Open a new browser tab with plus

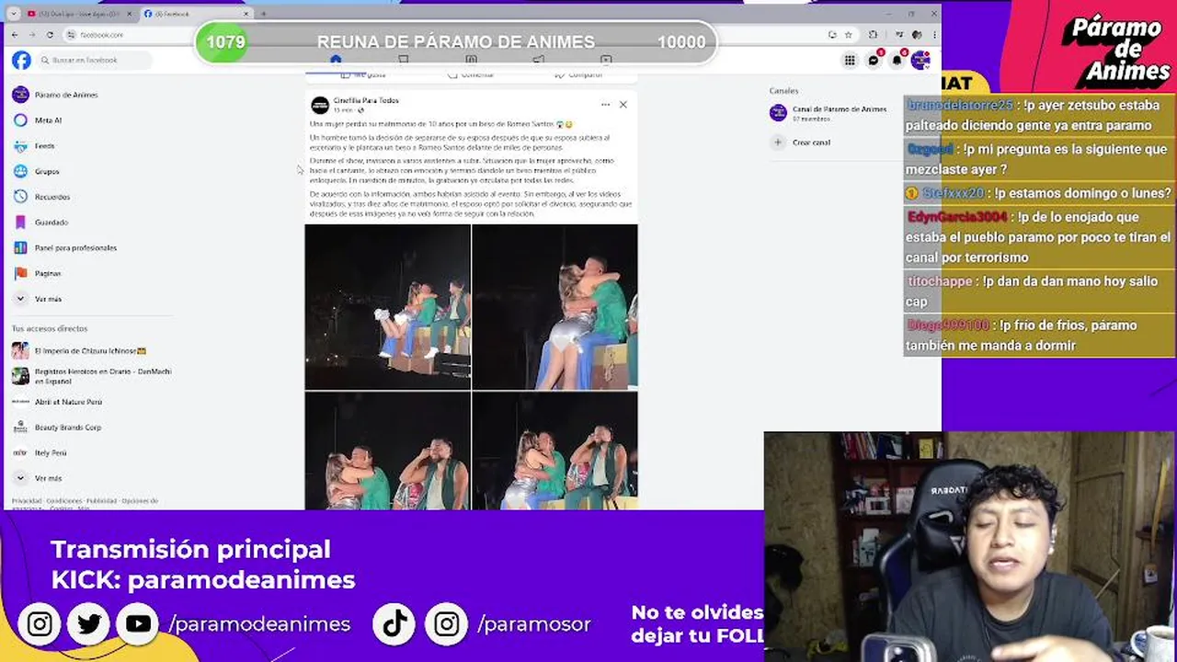(x=263, y=14)
